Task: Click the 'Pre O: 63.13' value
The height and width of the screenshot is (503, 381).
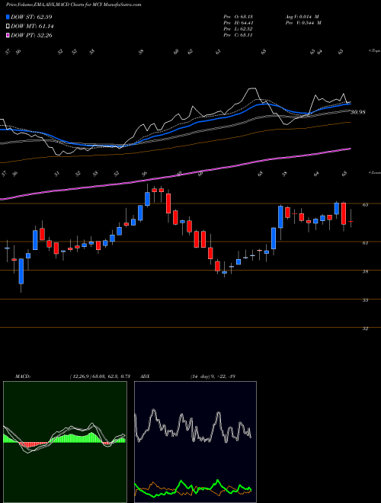Action: click(239, 17)
